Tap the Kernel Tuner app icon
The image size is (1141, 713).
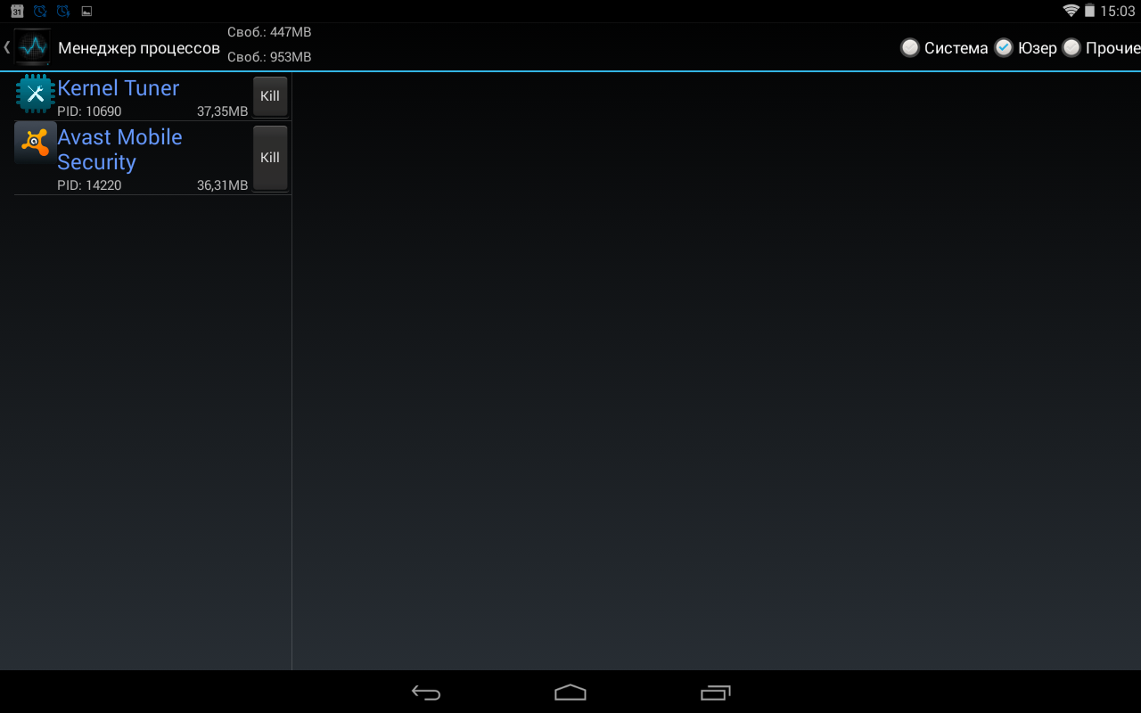pos(36,94)
